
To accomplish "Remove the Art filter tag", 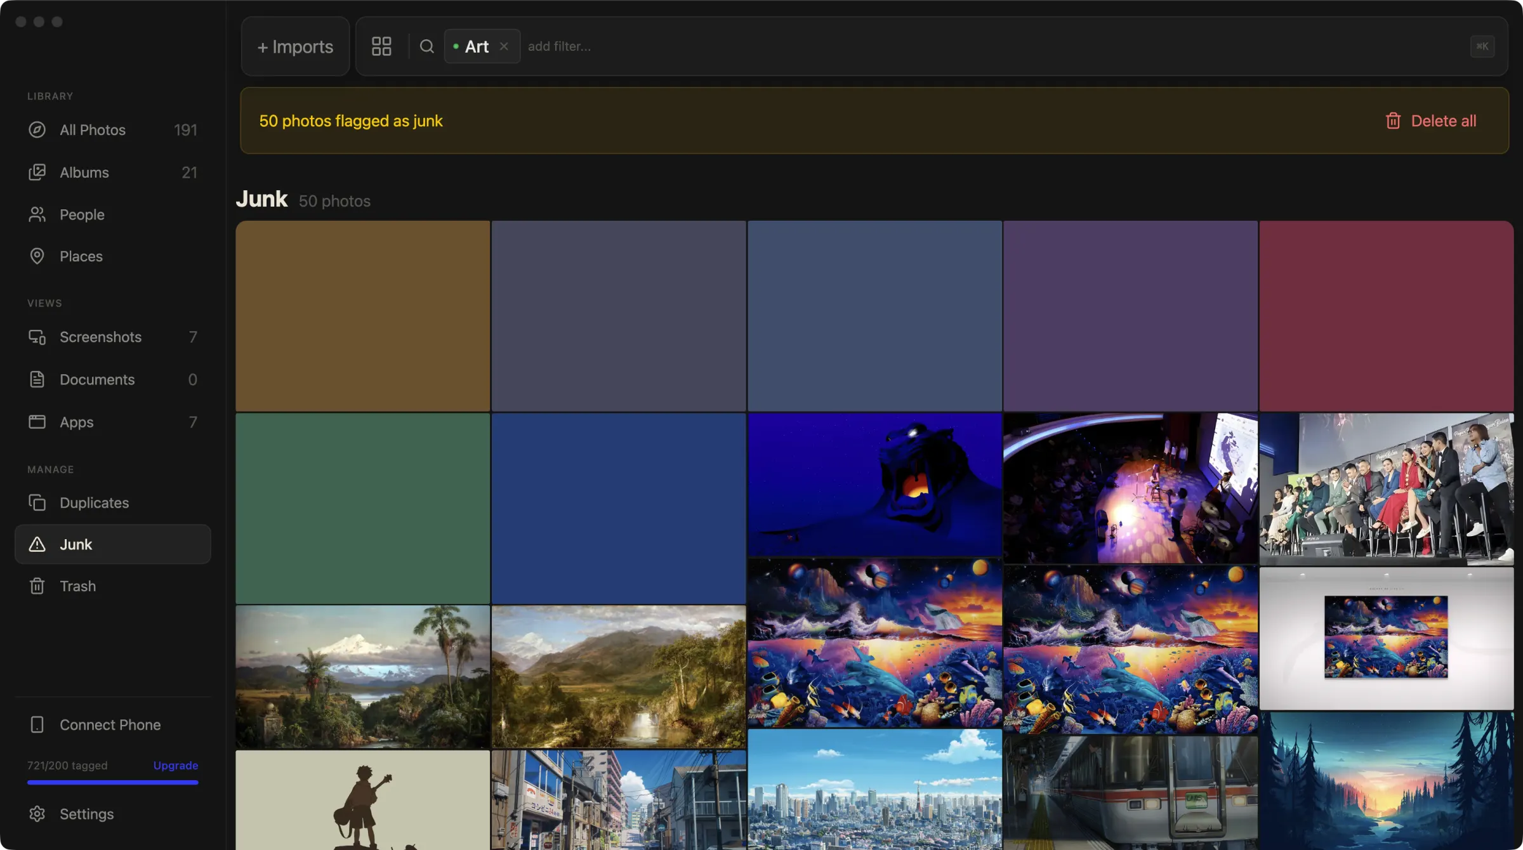I will coord(504,46).
